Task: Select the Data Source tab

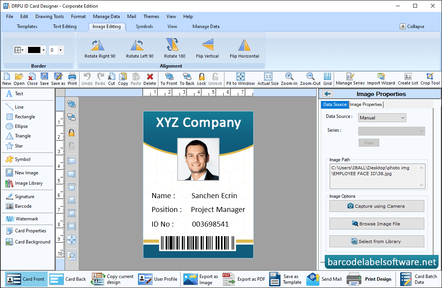Action: pyautogui.click(x=335, y=104)
